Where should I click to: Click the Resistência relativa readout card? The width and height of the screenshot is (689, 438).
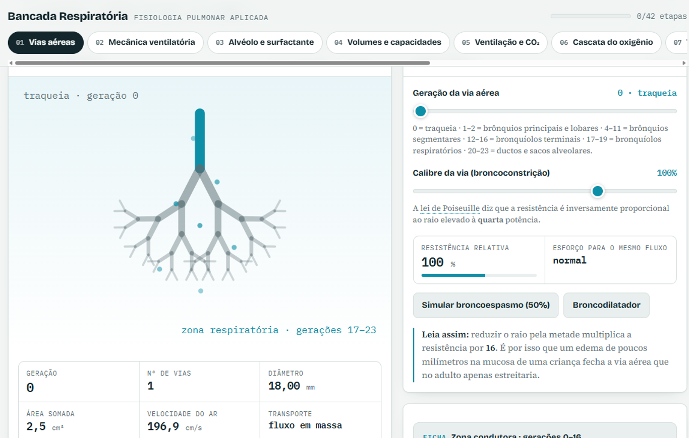(x=479, y=260)
